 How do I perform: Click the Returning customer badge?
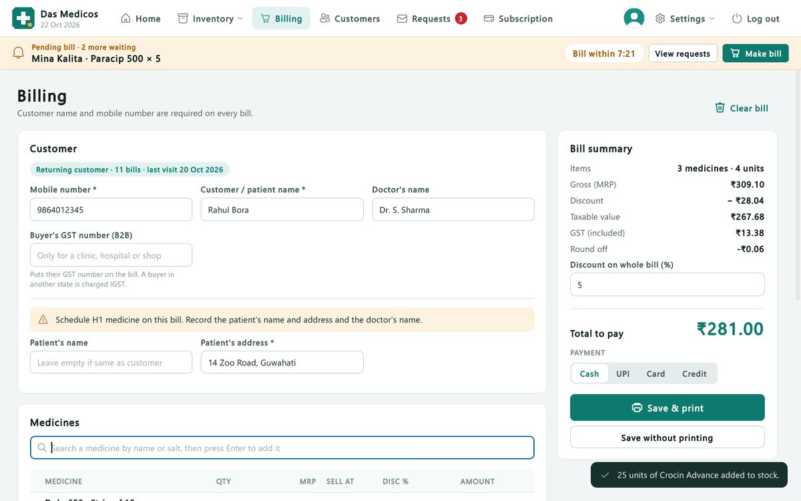coord(129,170)
